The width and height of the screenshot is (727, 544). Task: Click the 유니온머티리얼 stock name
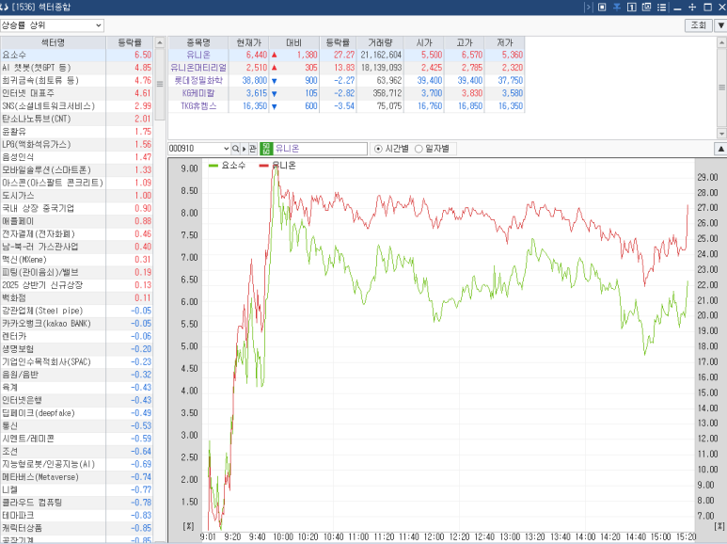coord(198,68)
